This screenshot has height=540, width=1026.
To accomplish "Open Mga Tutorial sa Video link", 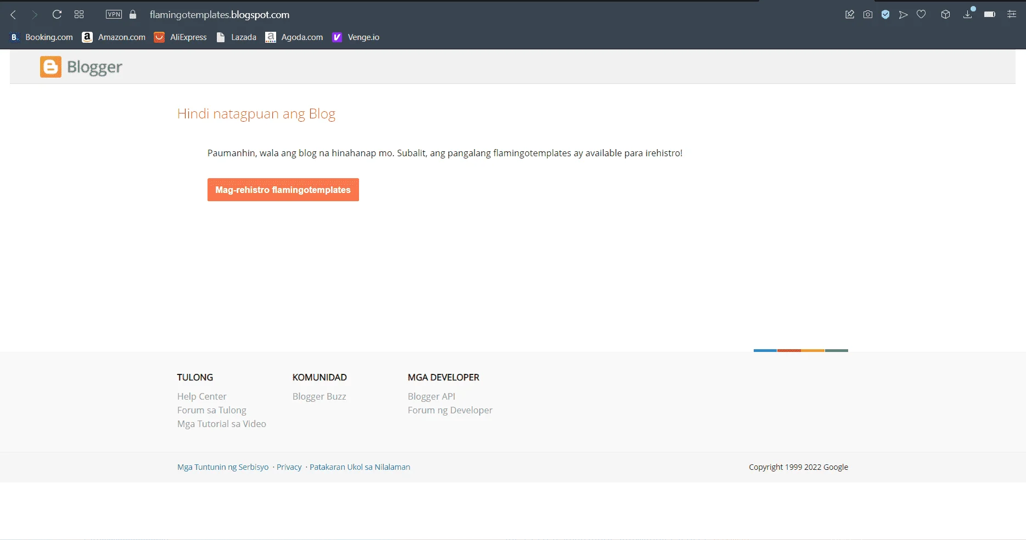I will (222, 424).
